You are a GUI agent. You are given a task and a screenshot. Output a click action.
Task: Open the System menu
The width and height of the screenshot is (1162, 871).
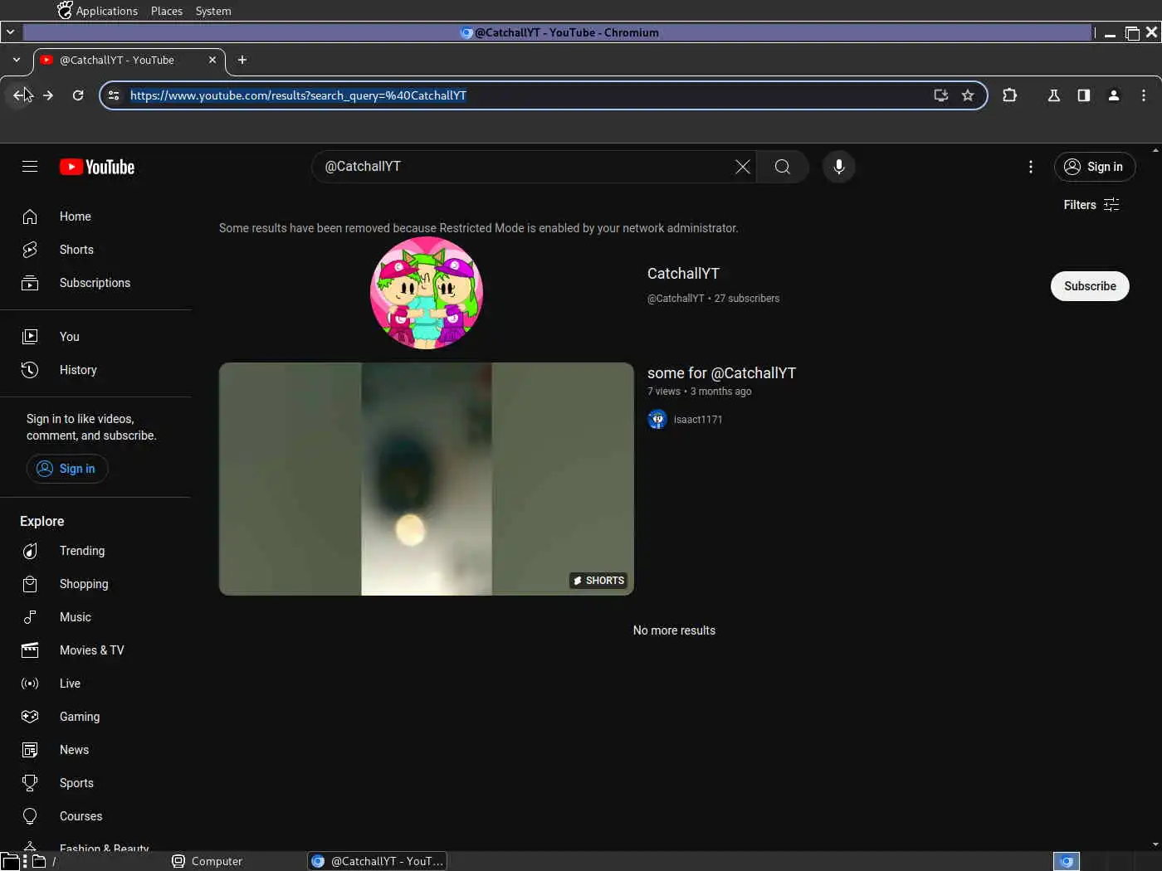tap(213, 11)
